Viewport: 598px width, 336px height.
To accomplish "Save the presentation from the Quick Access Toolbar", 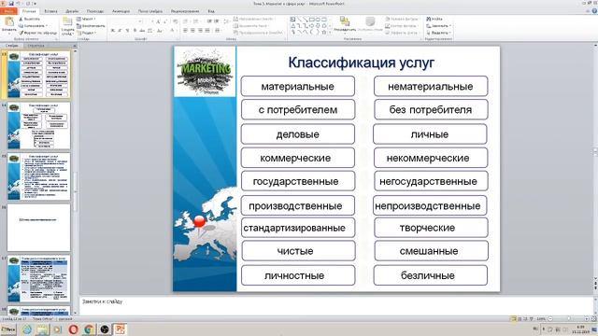I will 11,4.
